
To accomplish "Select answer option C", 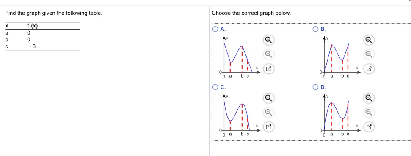I will pyautogui.click(x=215, y=87).
